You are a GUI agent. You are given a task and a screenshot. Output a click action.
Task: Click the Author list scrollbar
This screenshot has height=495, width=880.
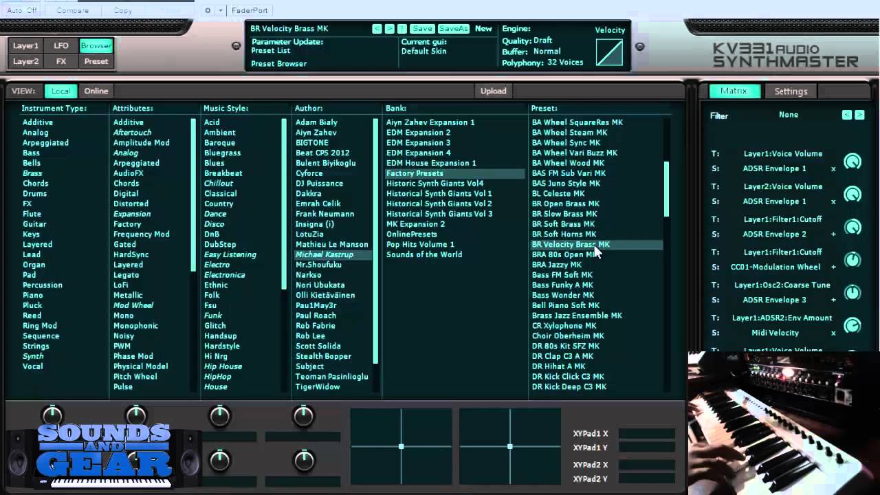coord(375,241)
